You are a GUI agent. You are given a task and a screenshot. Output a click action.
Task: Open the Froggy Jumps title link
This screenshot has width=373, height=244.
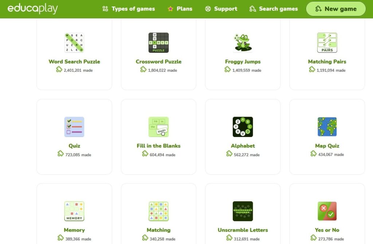point(243,62)
